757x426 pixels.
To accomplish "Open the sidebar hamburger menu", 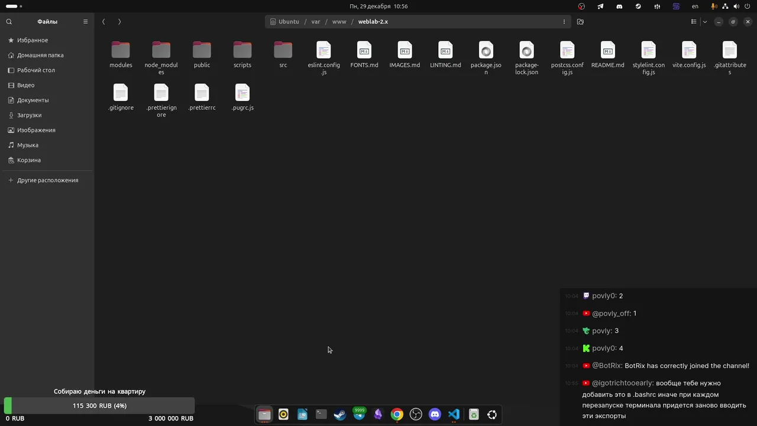I will click(85, 21).
